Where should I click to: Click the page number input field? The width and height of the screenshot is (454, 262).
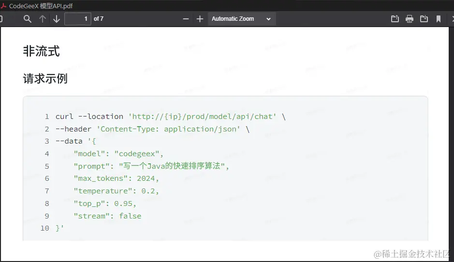[x=77, y=19]
